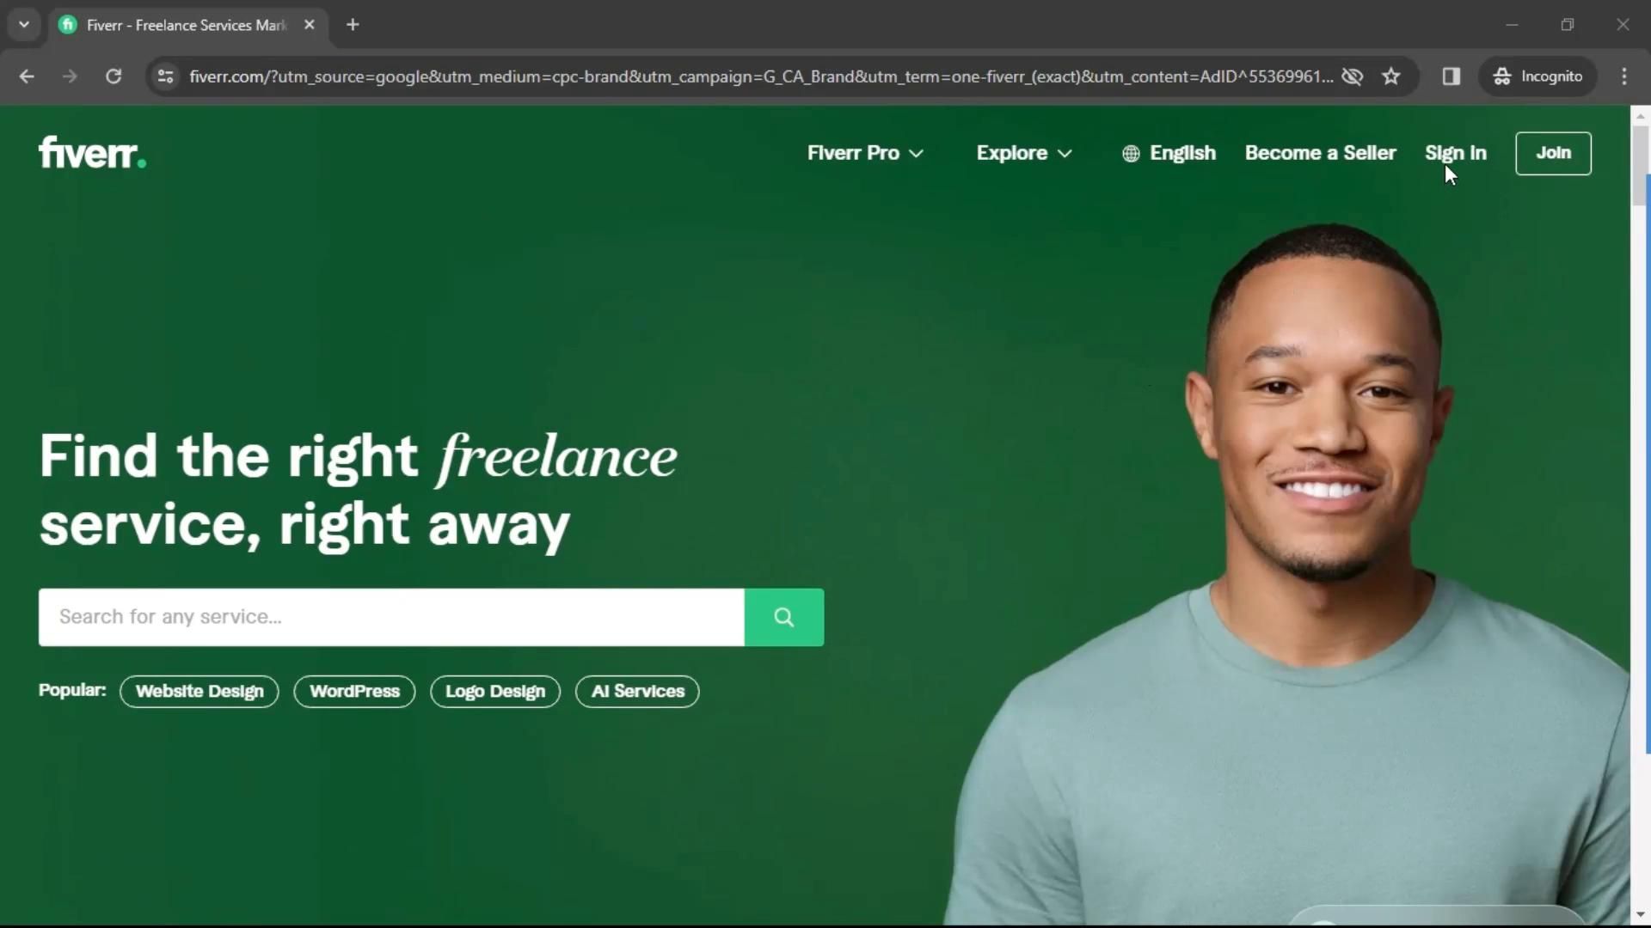Click the Fiverr logo
The image size is (1651, 928).
tap(93, 153)
